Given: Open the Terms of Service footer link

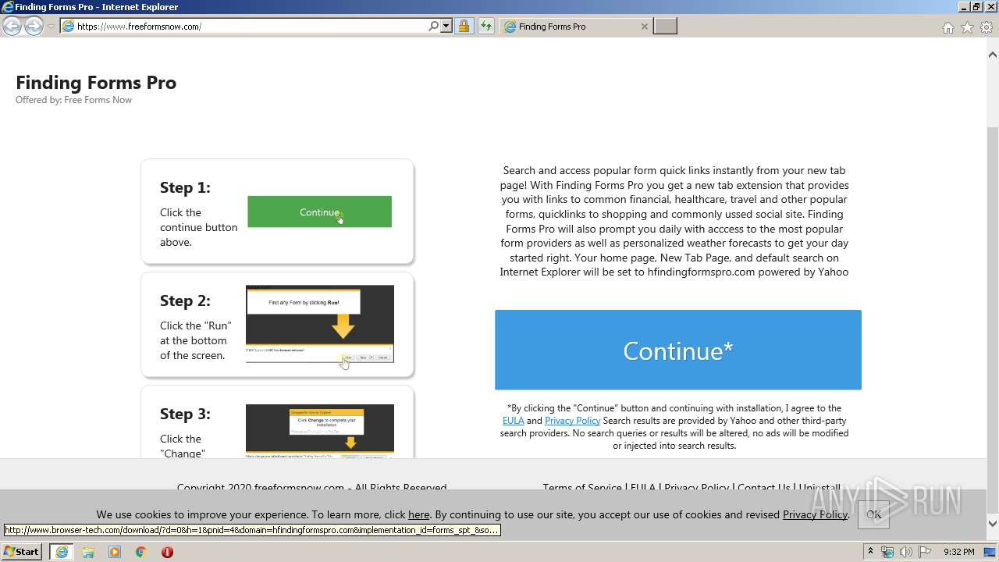Looking at the screenshot, I should (582, 488).
